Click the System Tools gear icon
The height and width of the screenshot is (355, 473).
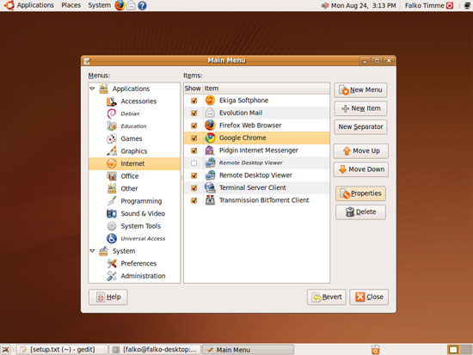pos(111,226)
